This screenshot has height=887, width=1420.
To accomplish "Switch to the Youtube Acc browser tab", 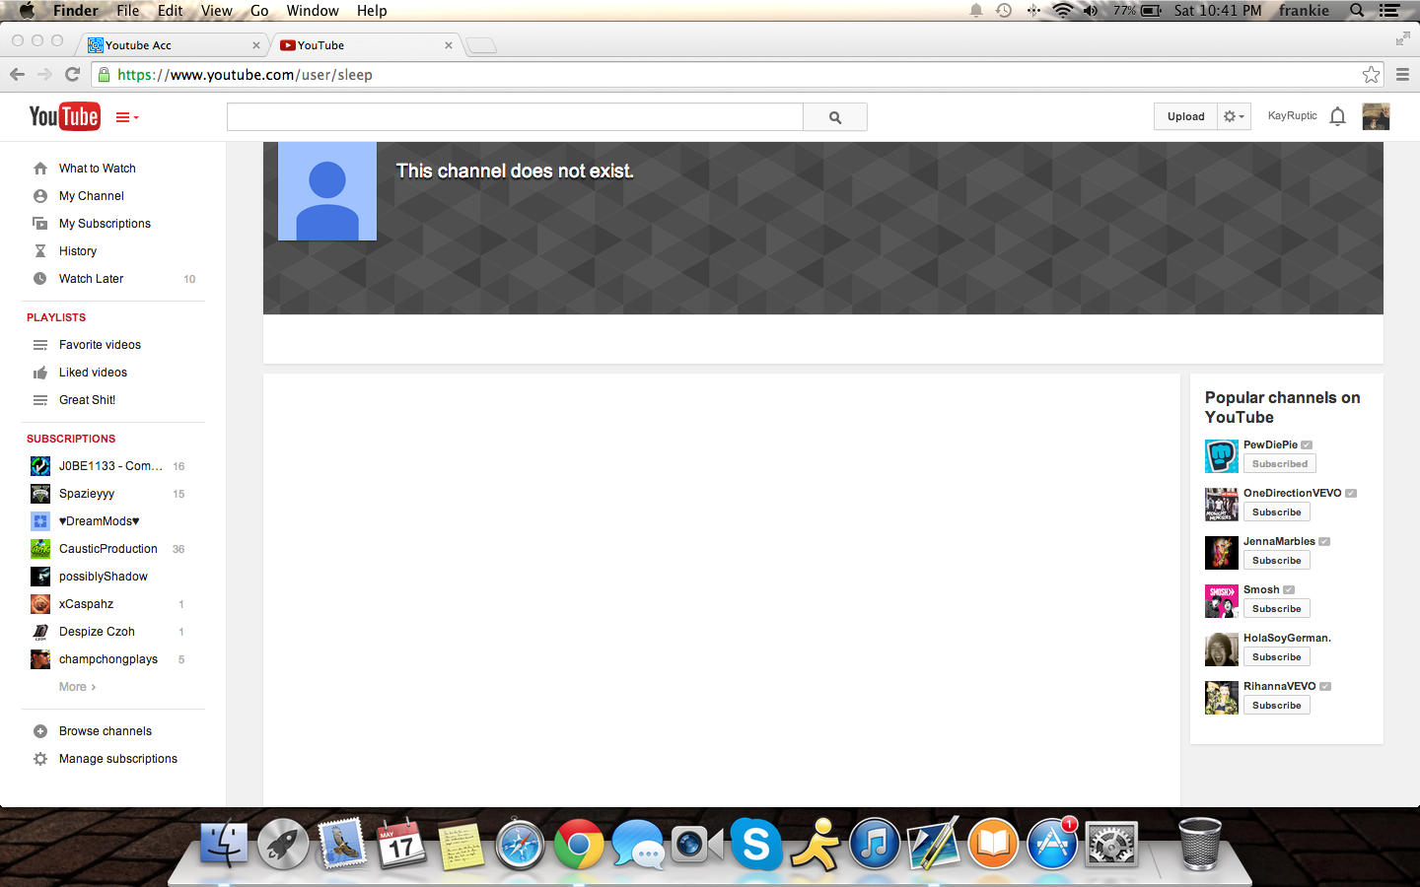I will [x=175, y=45].
